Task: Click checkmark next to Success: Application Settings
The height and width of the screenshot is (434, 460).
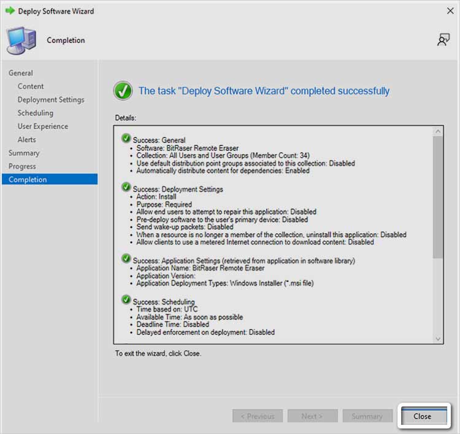Action: (126, 258)
